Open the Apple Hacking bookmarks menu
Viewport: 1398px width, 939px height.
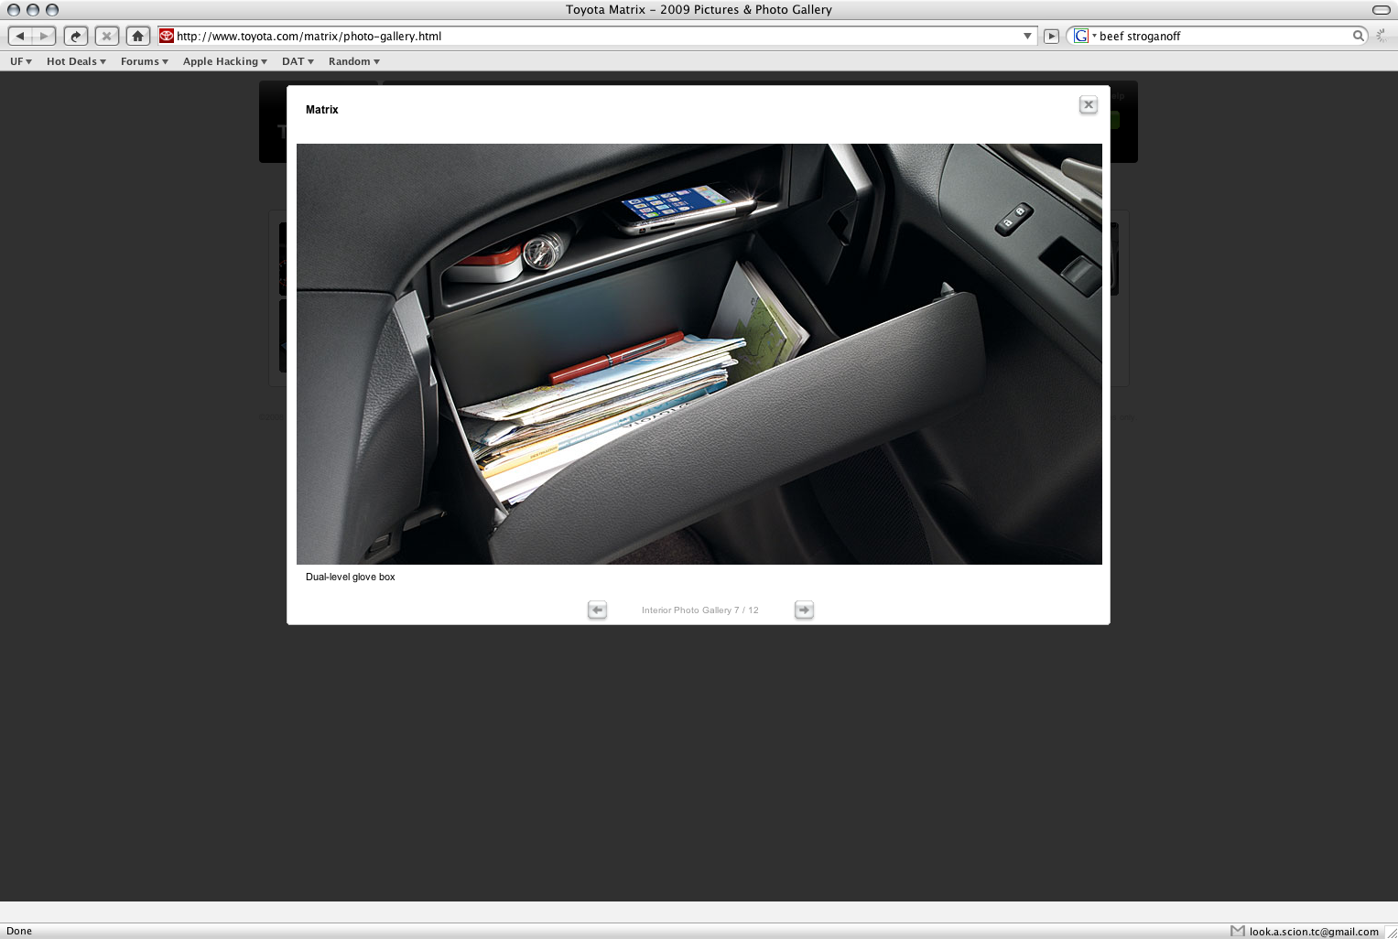[225, 61]
